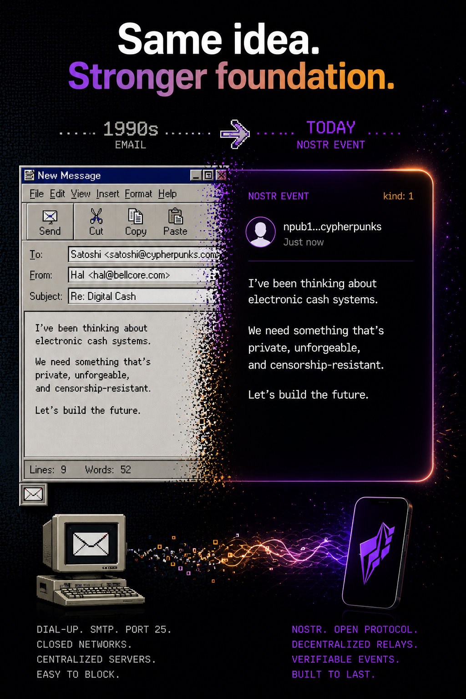This screenshot has height=699, width=466.
Task: Click into the email message body text
Action: click(x=114, y=384)
